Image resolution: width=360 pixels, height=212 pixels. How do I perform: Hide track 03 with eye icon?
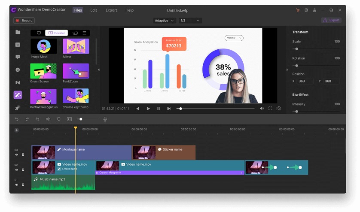16,154
